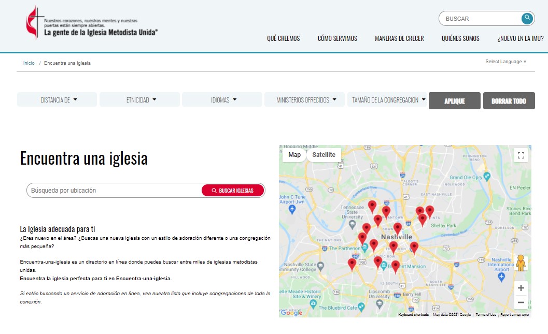Click the Google logo on the map
Viewport: 548px width, 334px height.
(291, 312)
